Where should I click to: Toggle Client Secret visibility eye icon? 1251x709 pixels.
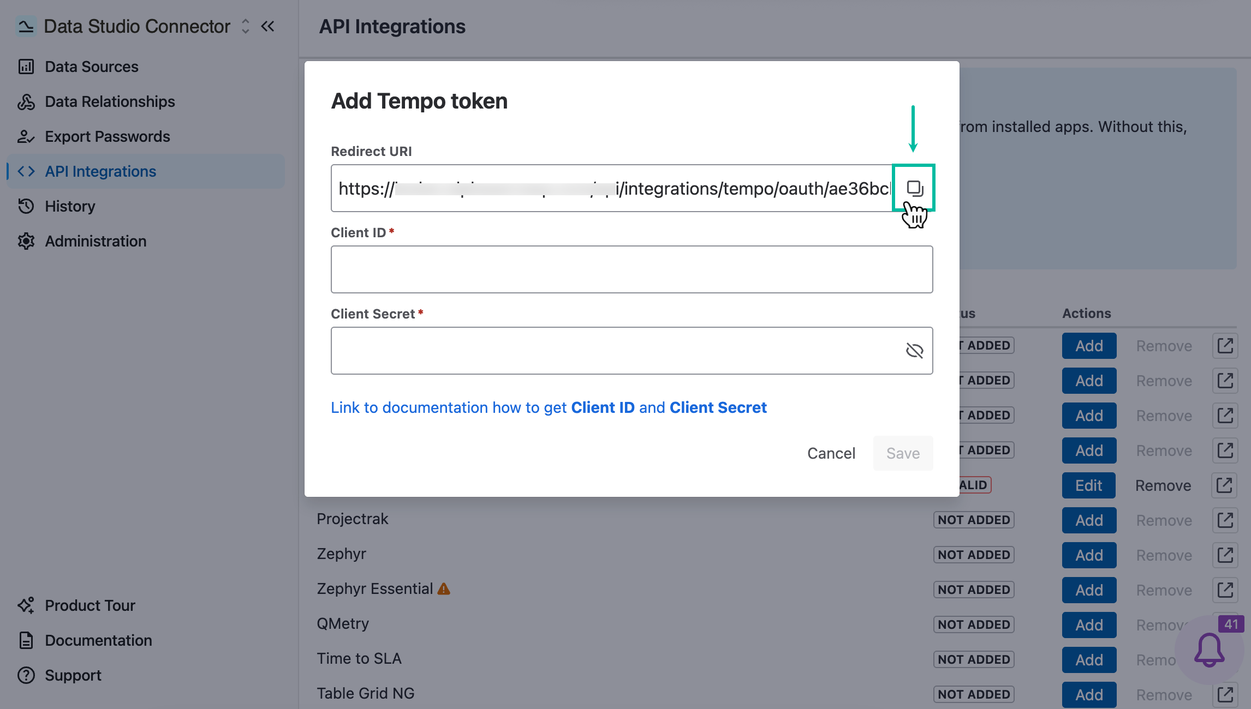click(x=914, y=351)
